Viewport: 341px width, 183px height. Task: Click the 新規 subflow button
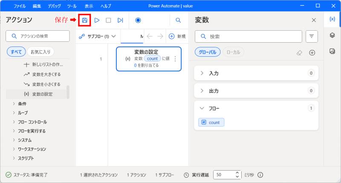click(177, 36)
